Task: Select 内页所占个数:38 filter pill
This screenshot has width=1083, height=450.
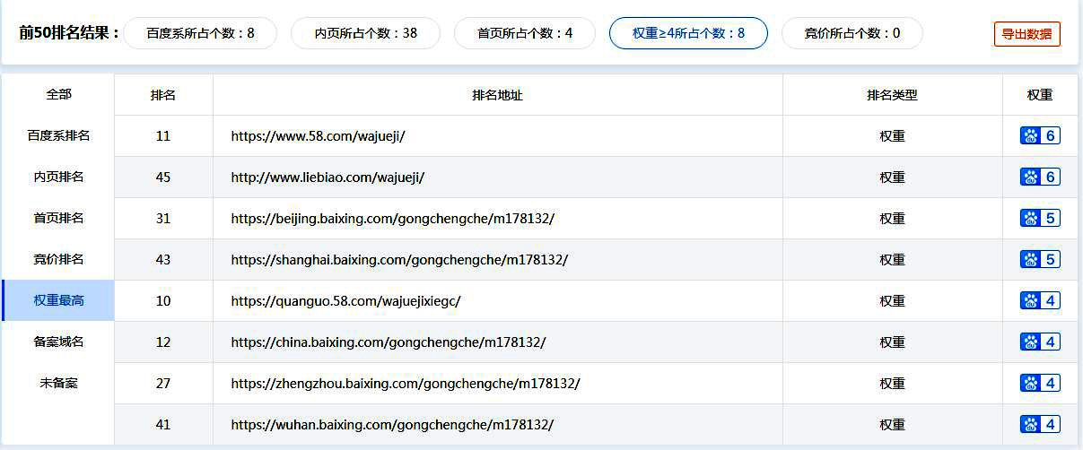Action: click(x=365, y=33)
